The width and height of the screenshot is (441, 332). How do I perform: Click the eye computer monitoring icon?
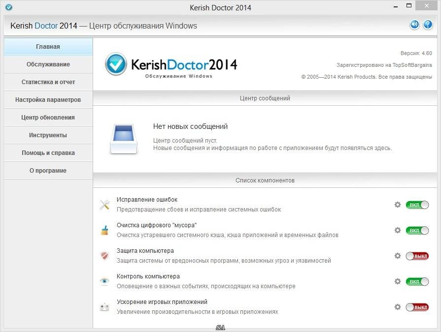point(104,281)
